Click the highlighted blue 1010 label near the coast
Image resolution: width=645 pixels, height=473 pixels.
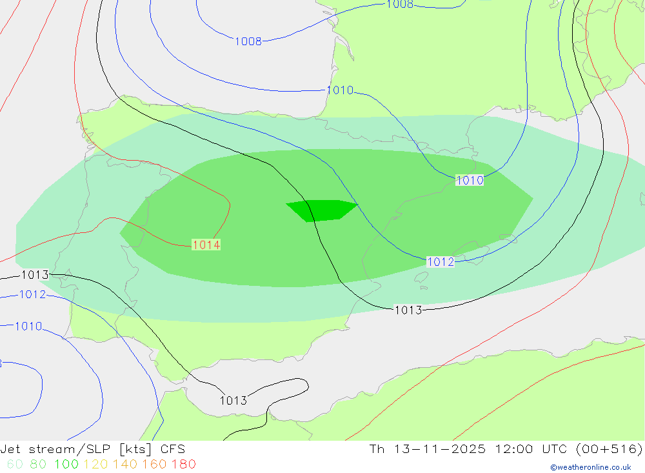[x=470, y=180]
